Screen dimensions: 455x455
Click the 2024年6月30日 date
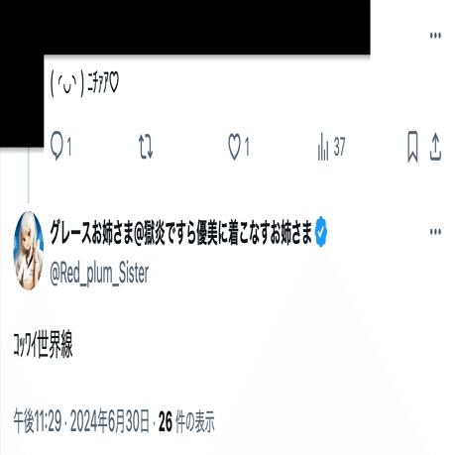click(110, 421)
